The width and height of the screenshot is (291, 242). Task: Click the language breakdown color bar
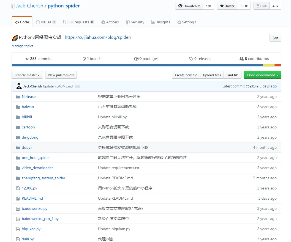(145, 65)
